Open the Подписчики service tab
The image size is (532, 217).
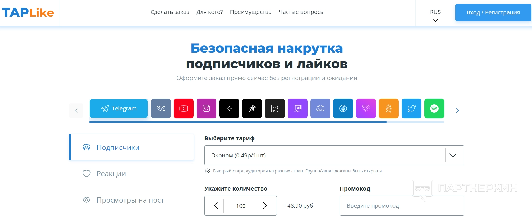132,147
